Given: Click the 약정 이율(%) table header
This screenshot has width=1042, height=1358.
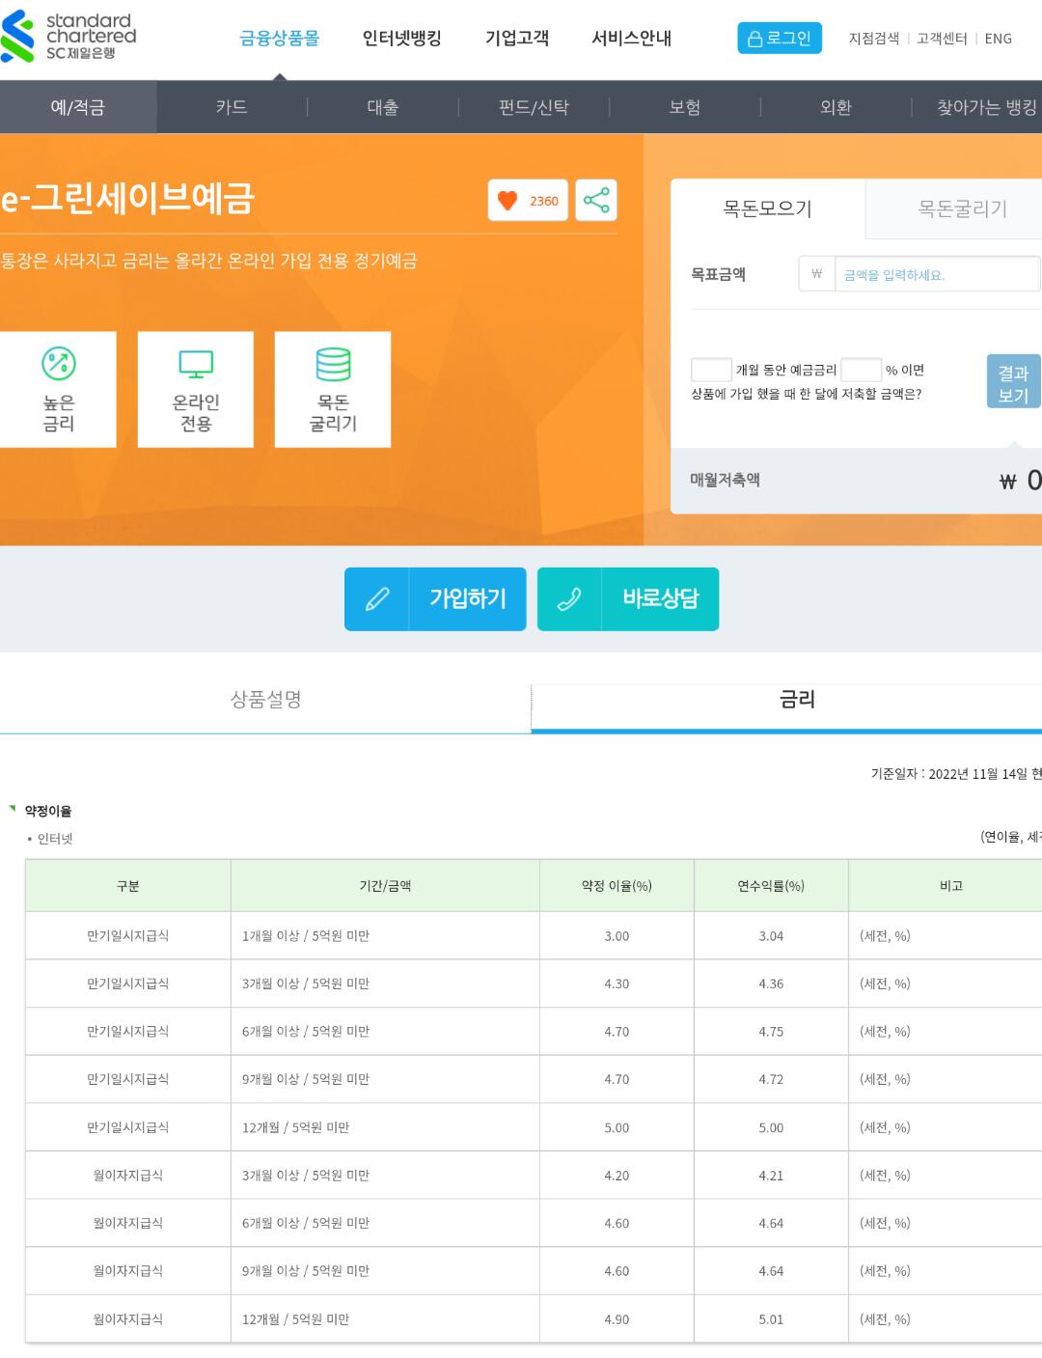Looking at the screenshot, I should [x=617, y=886].
